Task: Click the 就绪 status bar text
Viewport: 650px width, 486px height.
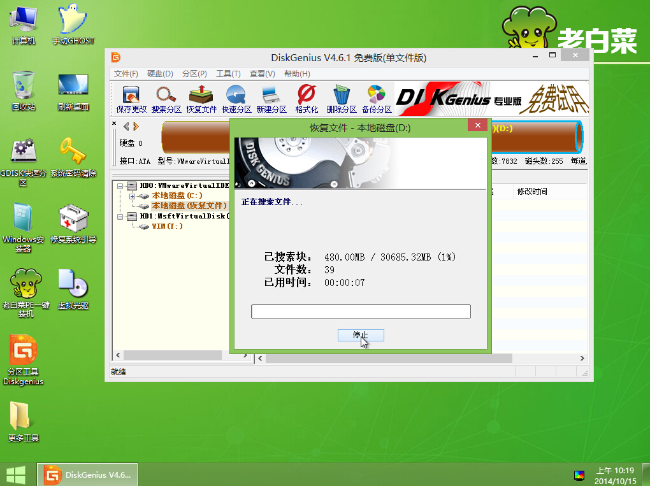Action: click(x=119, y=372)
